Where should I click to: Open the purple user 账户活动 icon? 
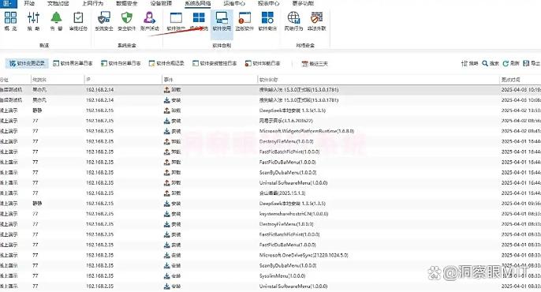click(x=149, y=21)
